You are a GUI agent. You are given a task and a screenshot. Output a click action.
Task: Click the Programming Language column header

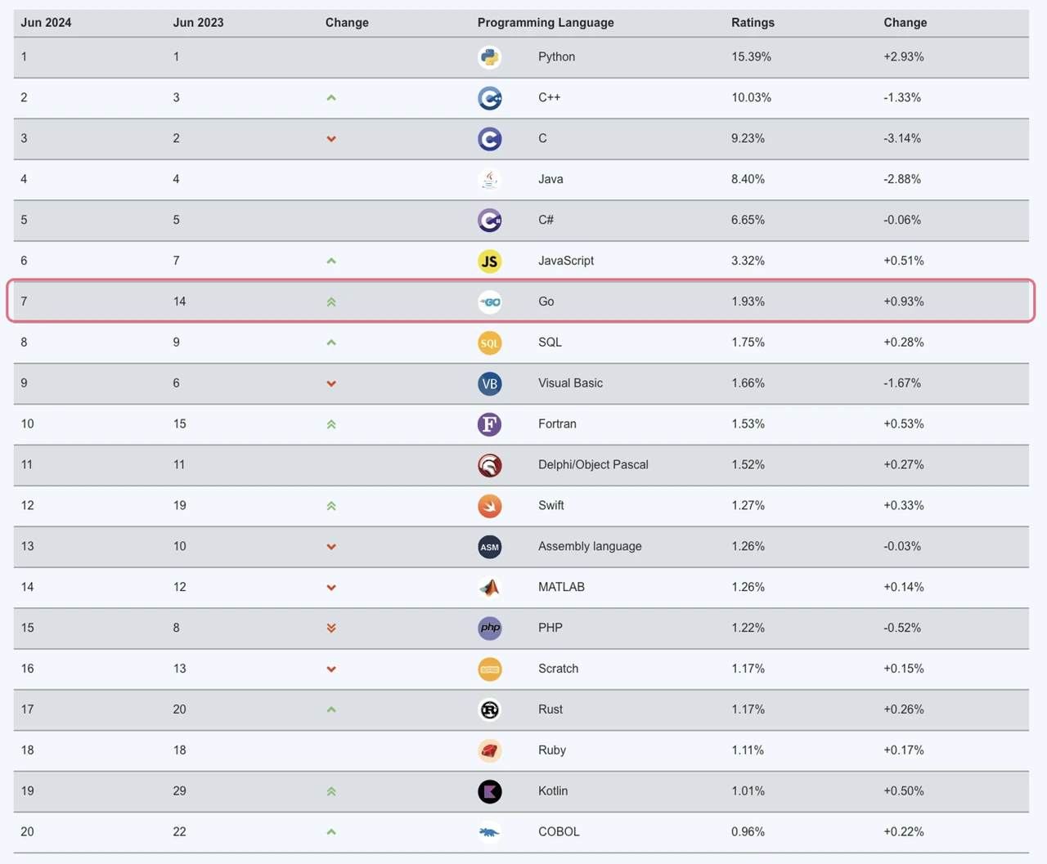(x=546, y=23)
